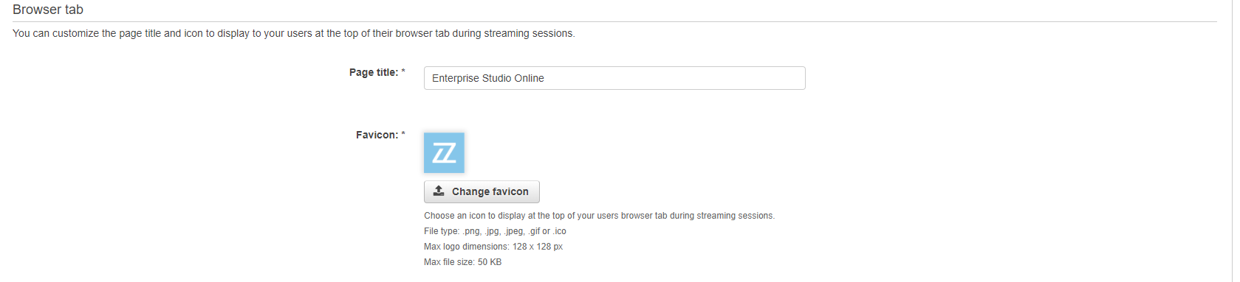Click the 'Page title:' field label
Viewport: 1240px width, 282px height.
pyautogui.click(x=374, y=72)
